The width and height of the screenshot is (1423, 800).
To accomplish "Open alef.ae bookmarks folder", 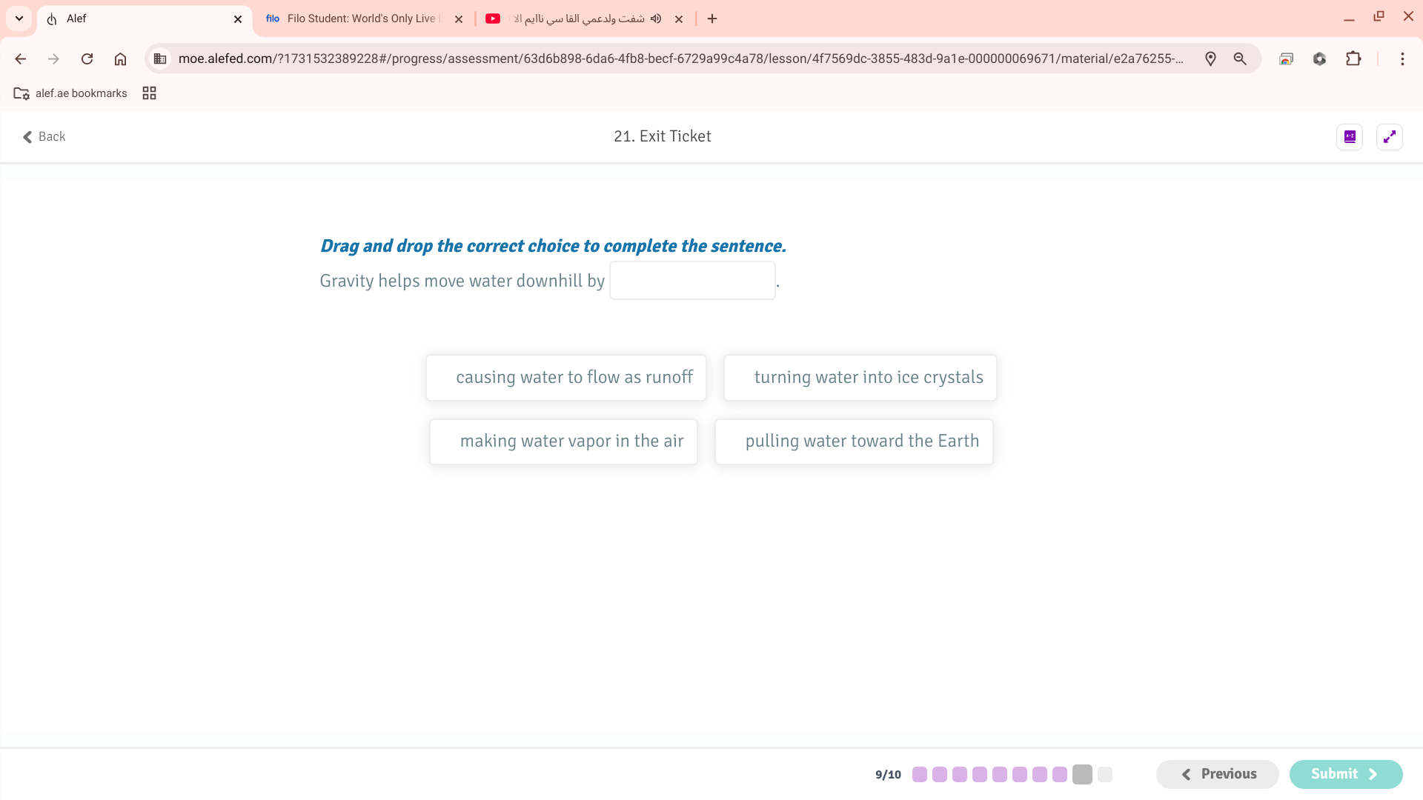I will (70, 93).
